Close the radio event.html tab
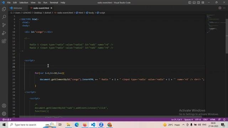This screenshot has width=228, height=128. (51, 8)
